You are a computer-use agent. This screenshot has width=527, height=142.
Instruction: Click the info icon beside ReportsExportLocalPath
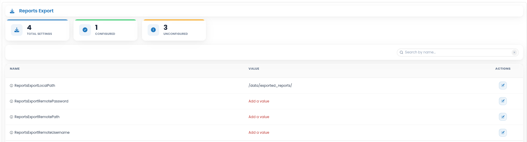(x=11, y=86)
